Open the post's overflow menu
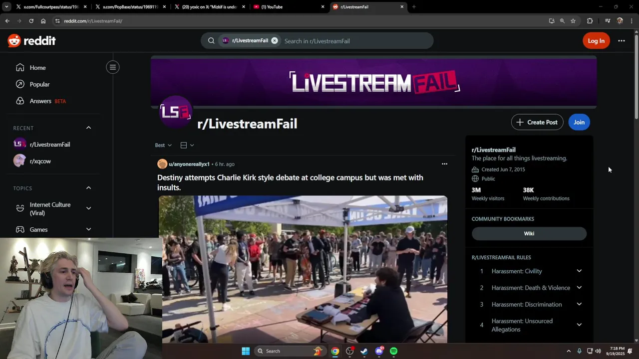This screenshot has height=359, width=639. pos(444,164)
